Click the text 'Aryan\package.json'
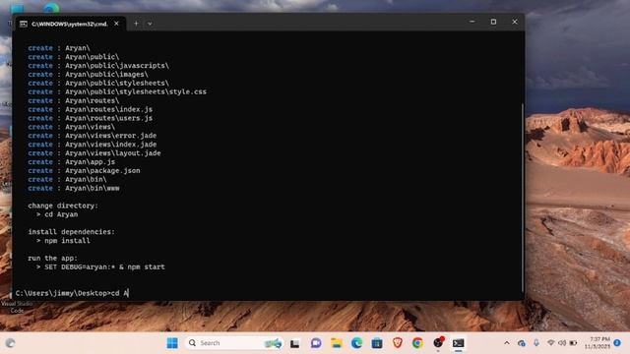This screenshot has width=630, height=354. pyautogui.click(x=102, y=171)
